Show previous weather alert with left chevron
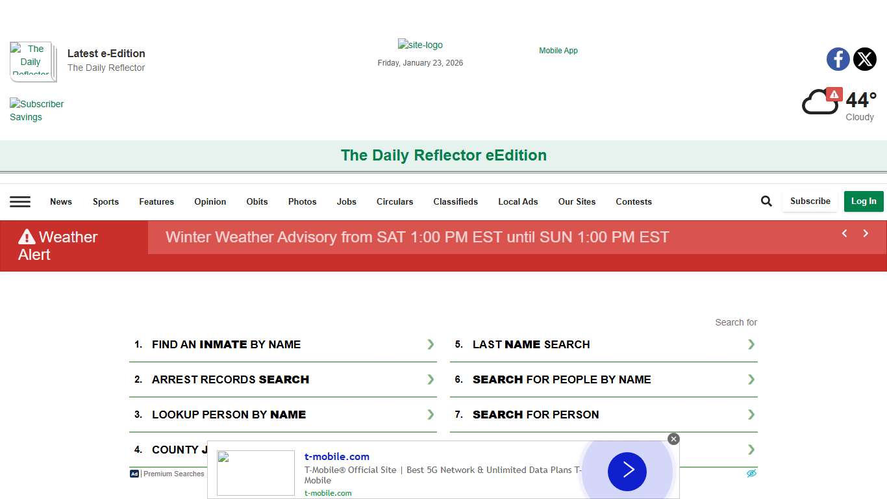 pyautogui.click(x=844, y=233)
